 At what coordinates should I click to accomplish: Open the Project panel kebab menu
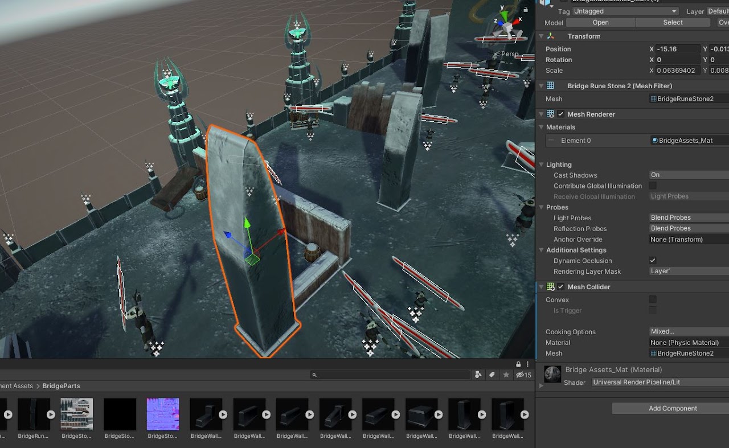(x=527, y=363)
